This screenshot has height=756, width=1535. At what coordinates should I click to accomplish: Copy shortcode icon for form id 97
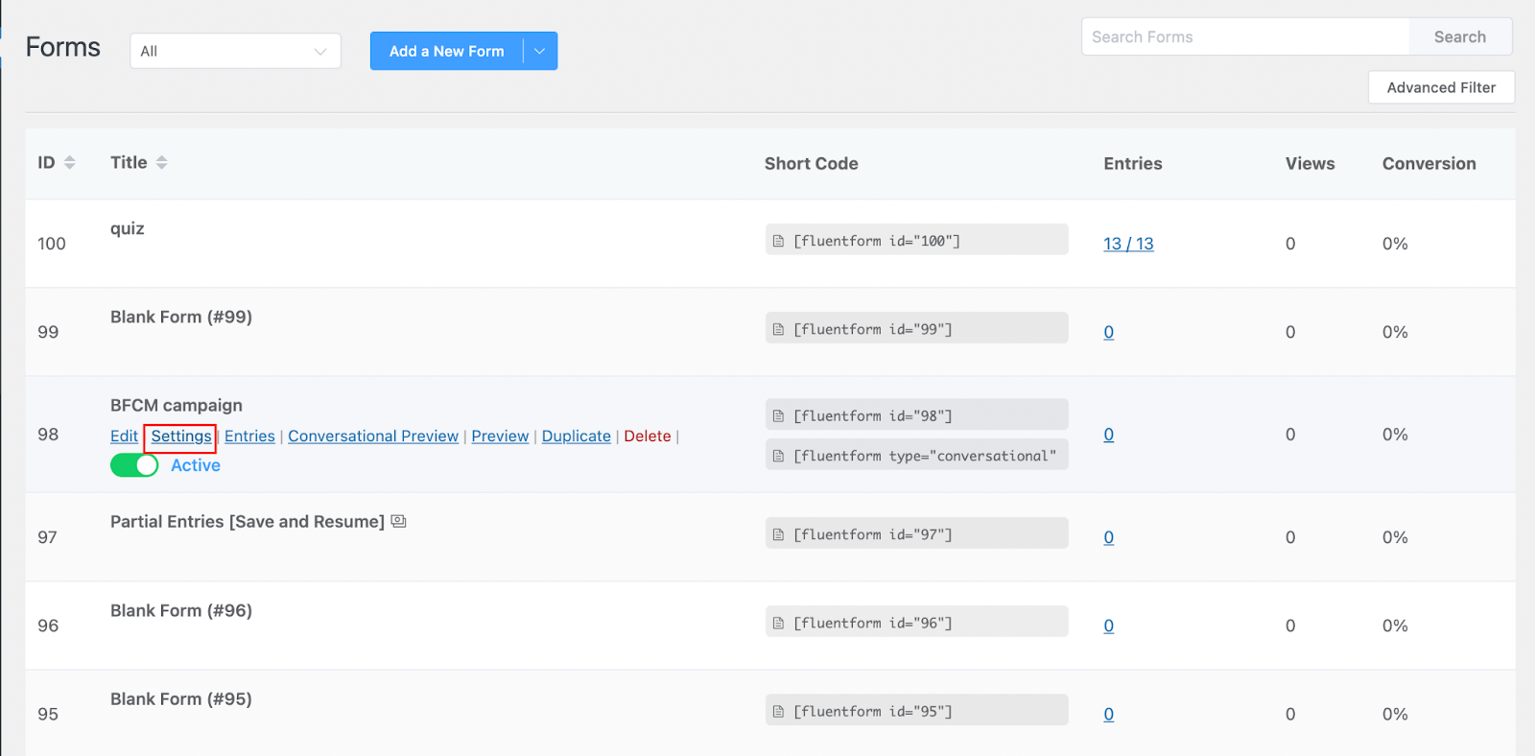(778, 534)
